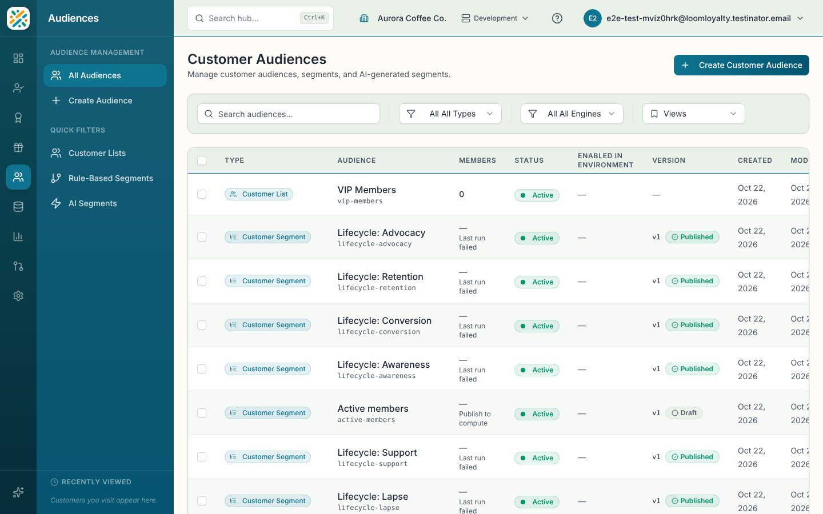Click the Published badge on the Lifecycle: Lapse row

[x=692, y=501]
